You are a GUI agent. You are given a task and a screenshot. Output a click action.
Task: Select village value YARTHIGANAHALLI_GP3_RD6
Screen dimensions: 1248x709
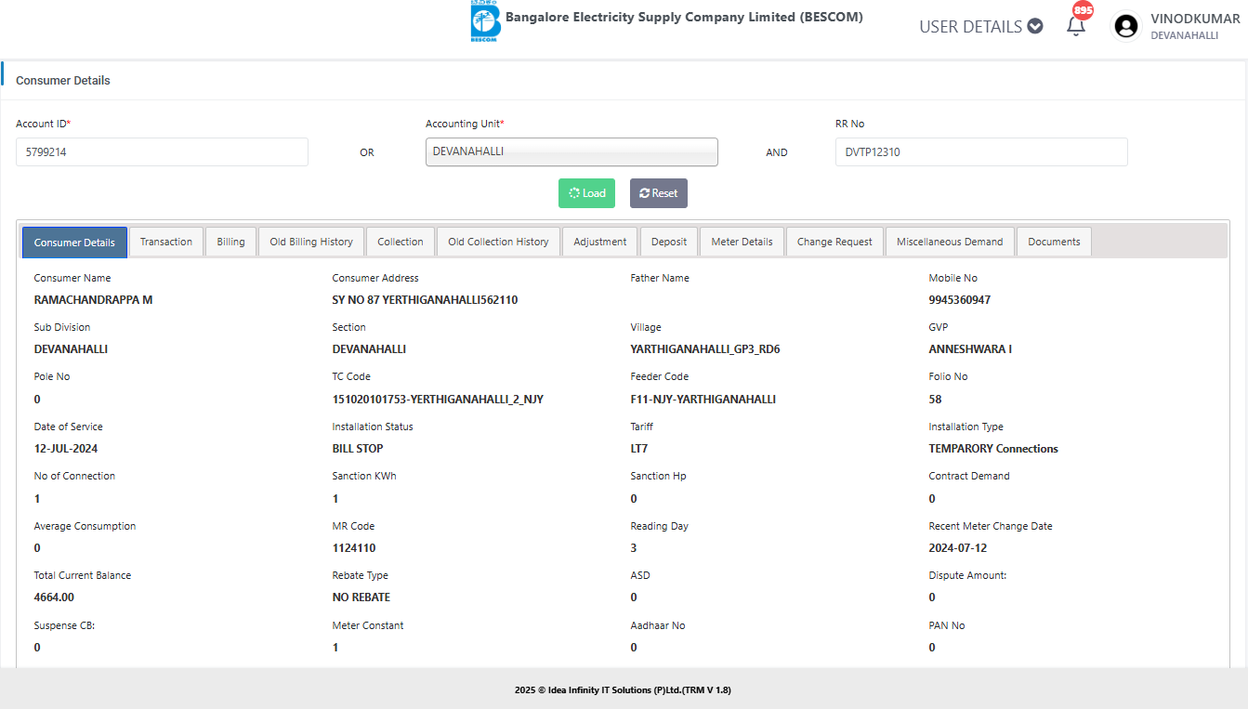click(x=705, y=349)
